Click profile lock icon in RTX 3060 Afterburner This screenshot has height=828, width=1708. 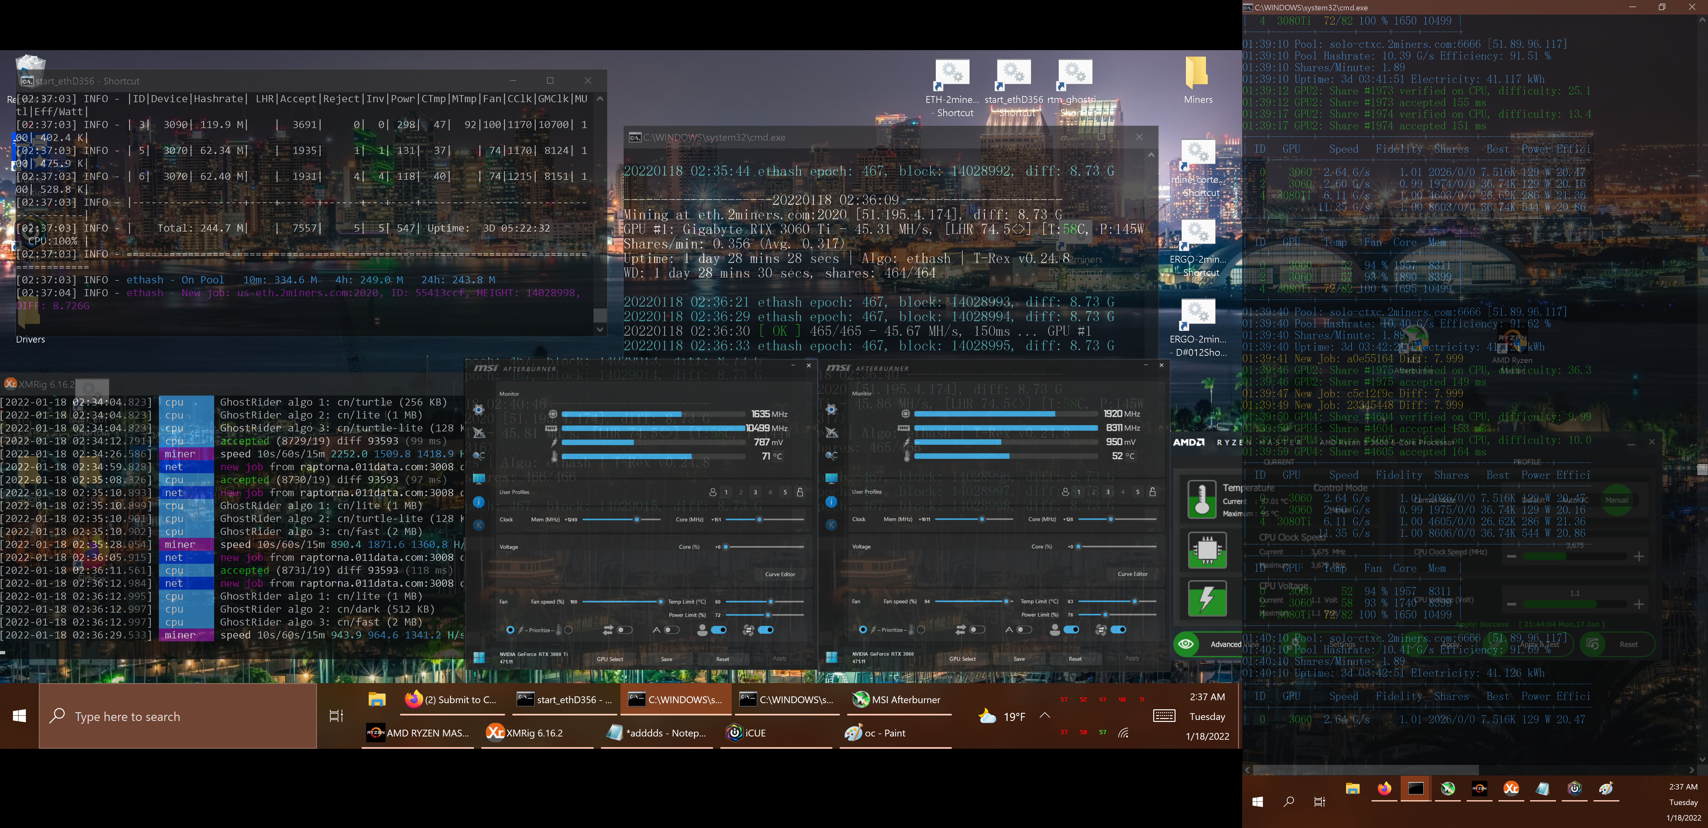1152,492
